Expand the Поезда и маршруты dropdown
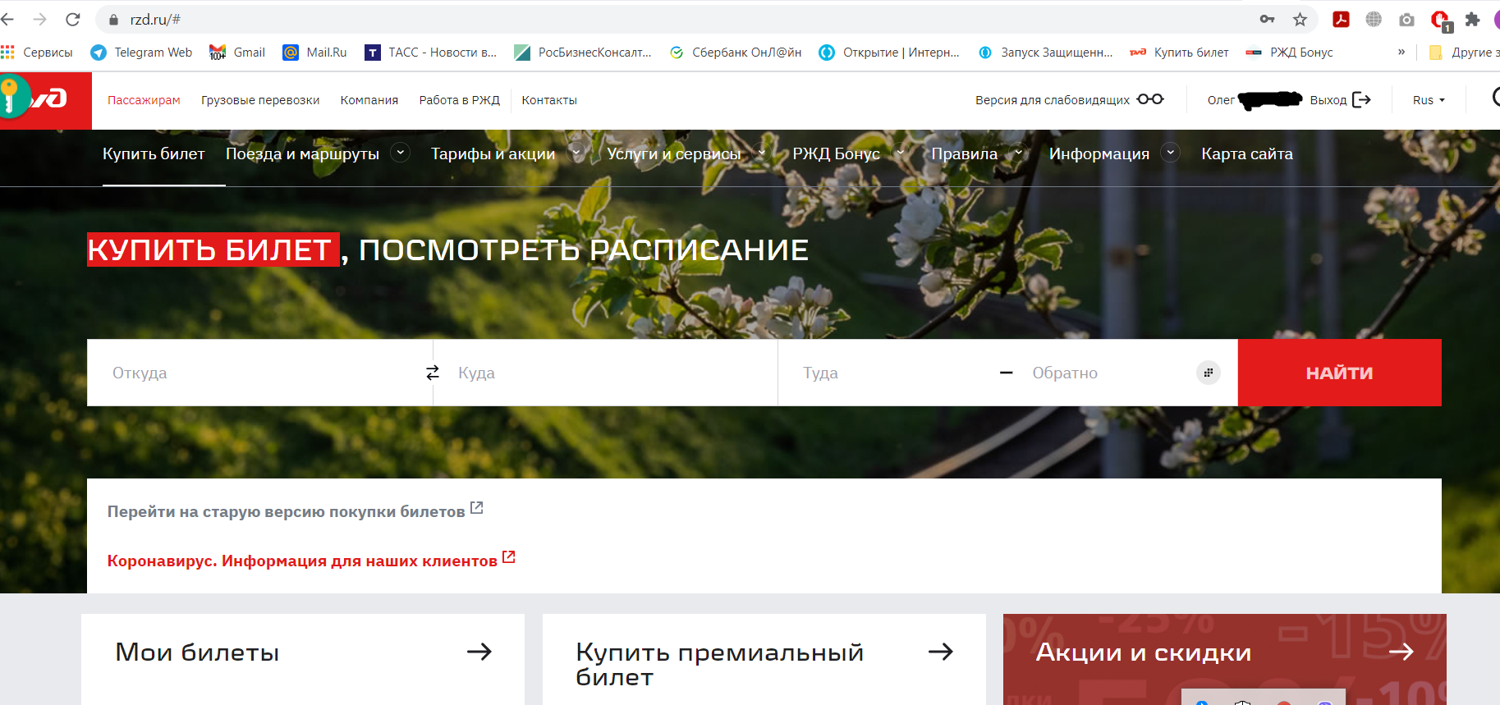1500x705 pixels. click(x=401, y=153)
